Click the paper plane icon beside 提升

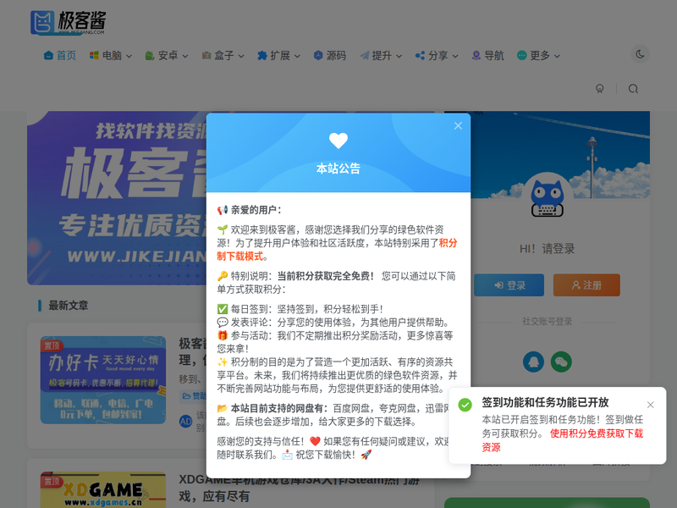pos(365,55)
